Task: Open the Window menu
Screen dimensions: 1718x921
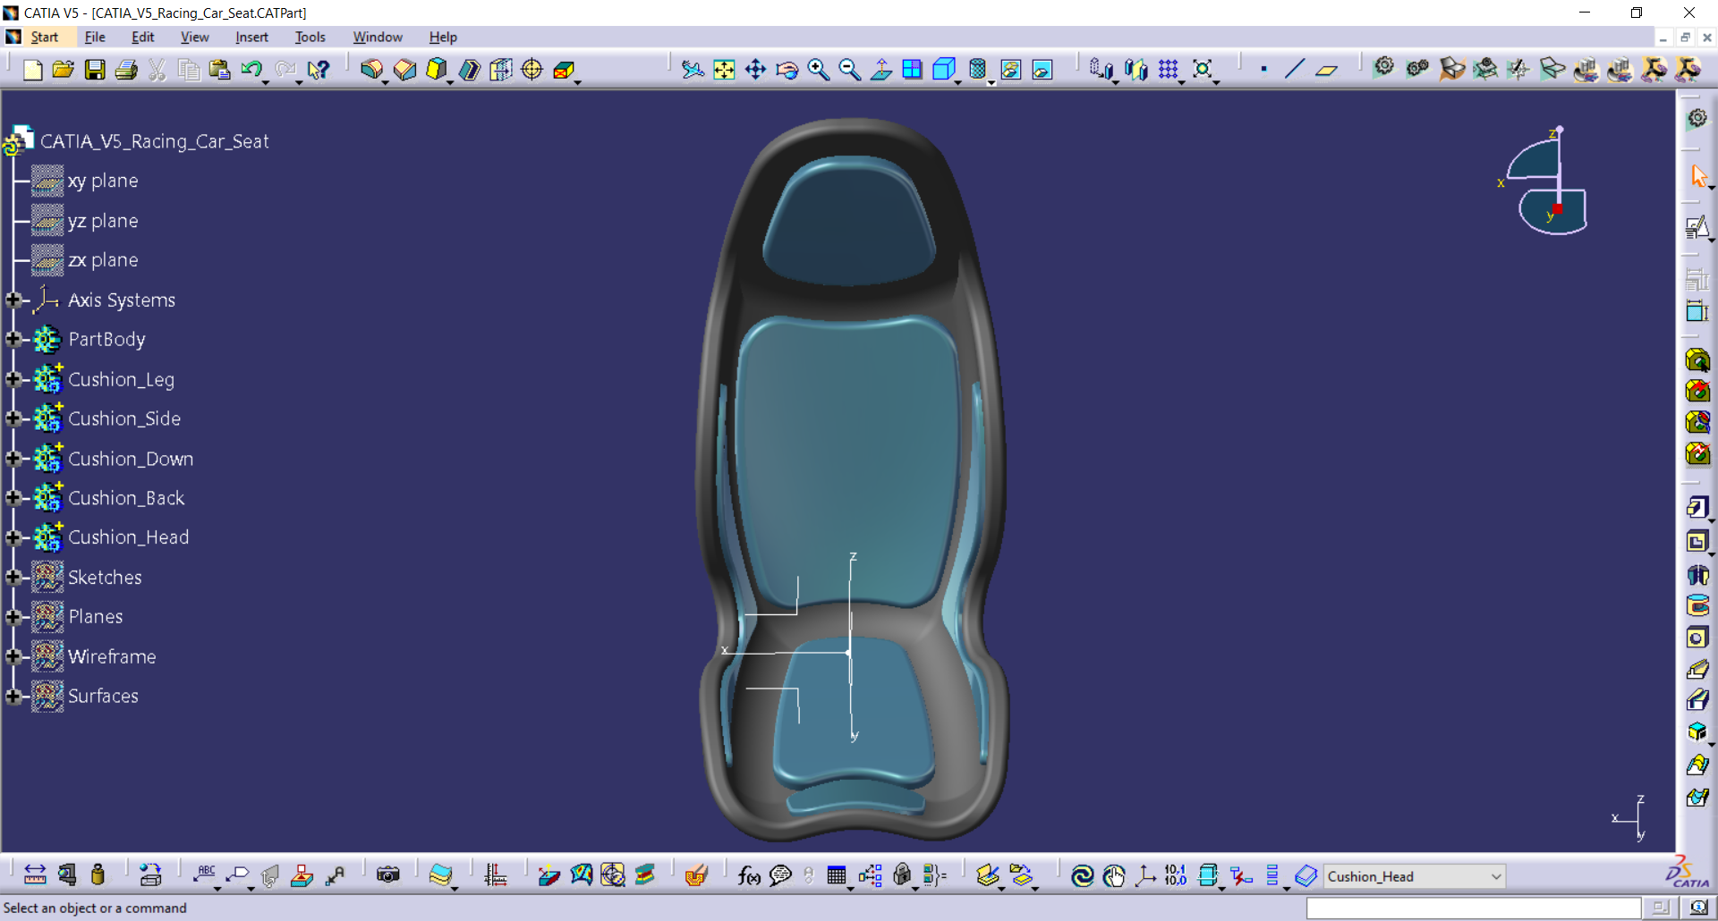Action: (x=378, y=37)
